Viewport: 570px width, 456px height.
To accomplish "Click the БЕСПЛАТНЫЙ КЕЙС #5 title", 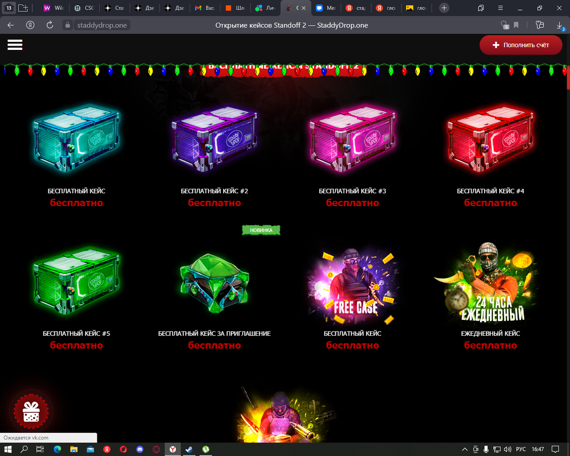I will coord(76,333).
